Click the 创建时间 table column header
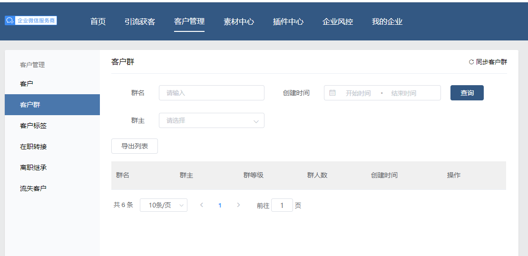The height and width of the screenshot is (256, 528). pos(384,175)
